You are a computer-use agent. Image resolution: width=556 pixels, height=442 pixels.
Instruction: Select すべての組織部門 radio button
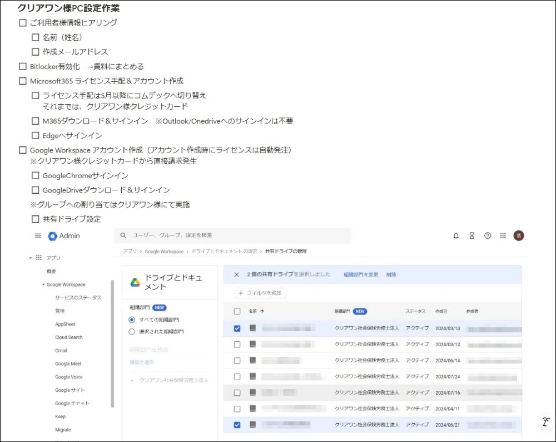(x=132, y=320)
